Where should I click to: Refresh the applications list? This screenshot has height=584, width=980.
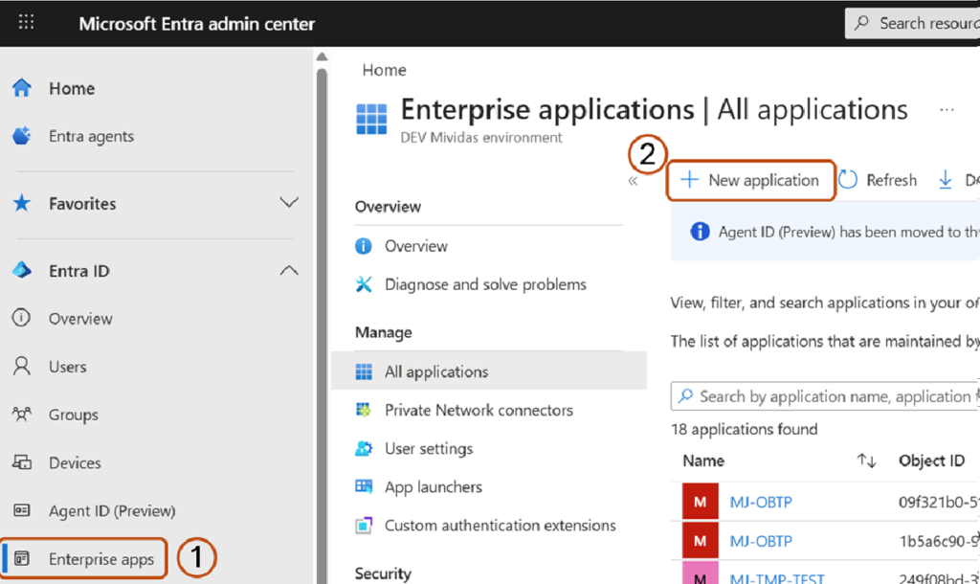(878, 179)
